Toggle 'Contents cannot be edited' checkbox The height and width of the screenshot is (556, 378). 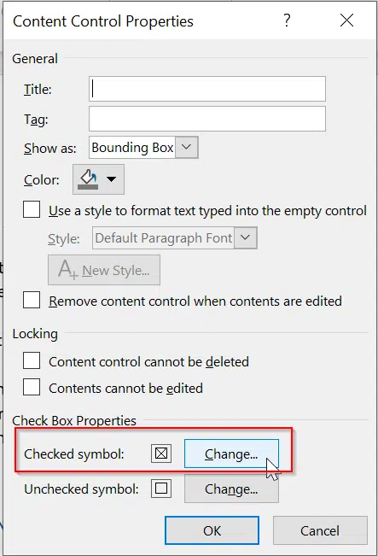point(32,387)
